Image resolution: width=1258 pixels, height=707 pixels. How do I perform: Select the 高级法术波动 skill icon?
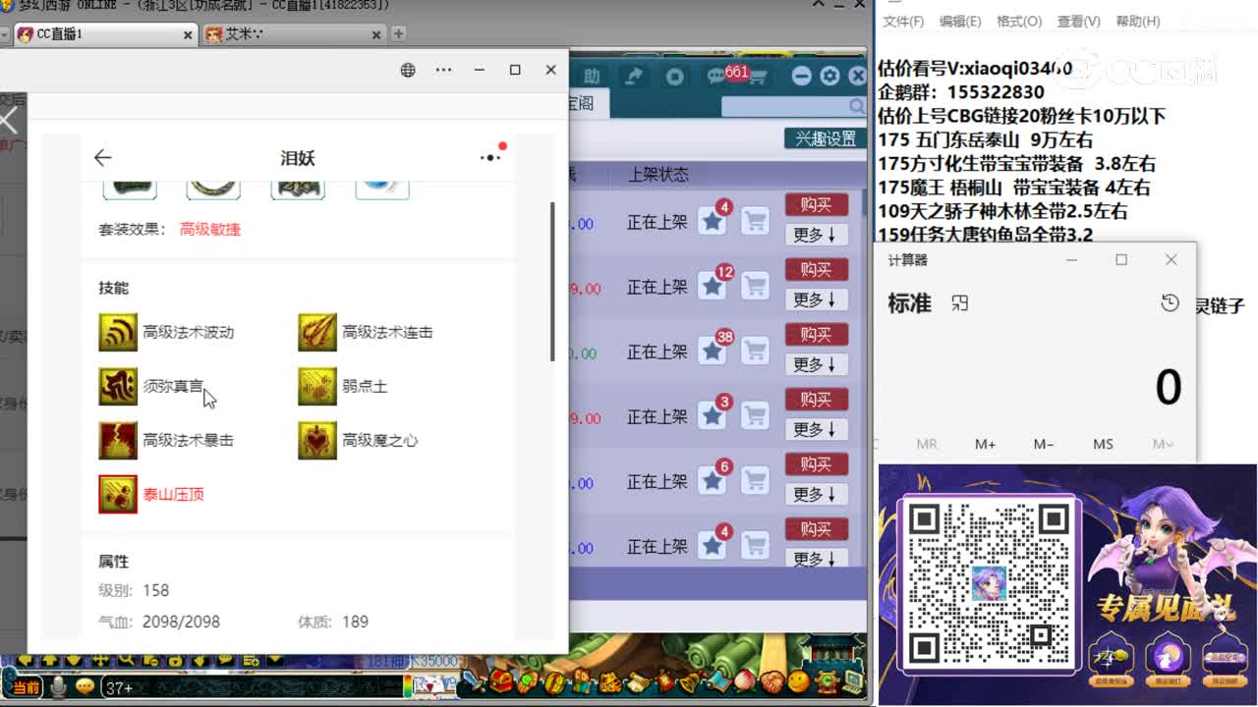[x=118, y=332]
